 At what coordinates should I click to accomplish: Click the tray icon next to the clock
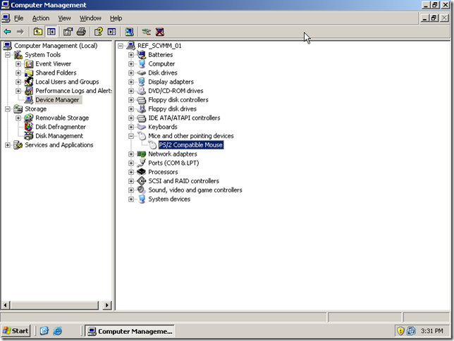(411, 330)
